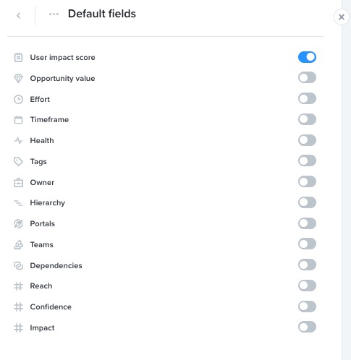Click the Owner briefcase icon
Screen dimensions: 351x360
click(18, 182)
